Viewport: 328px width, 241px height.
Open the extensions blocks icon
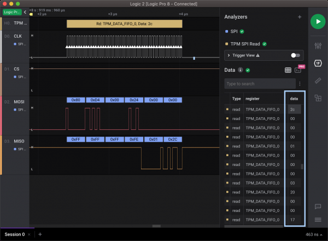[318, 98]
